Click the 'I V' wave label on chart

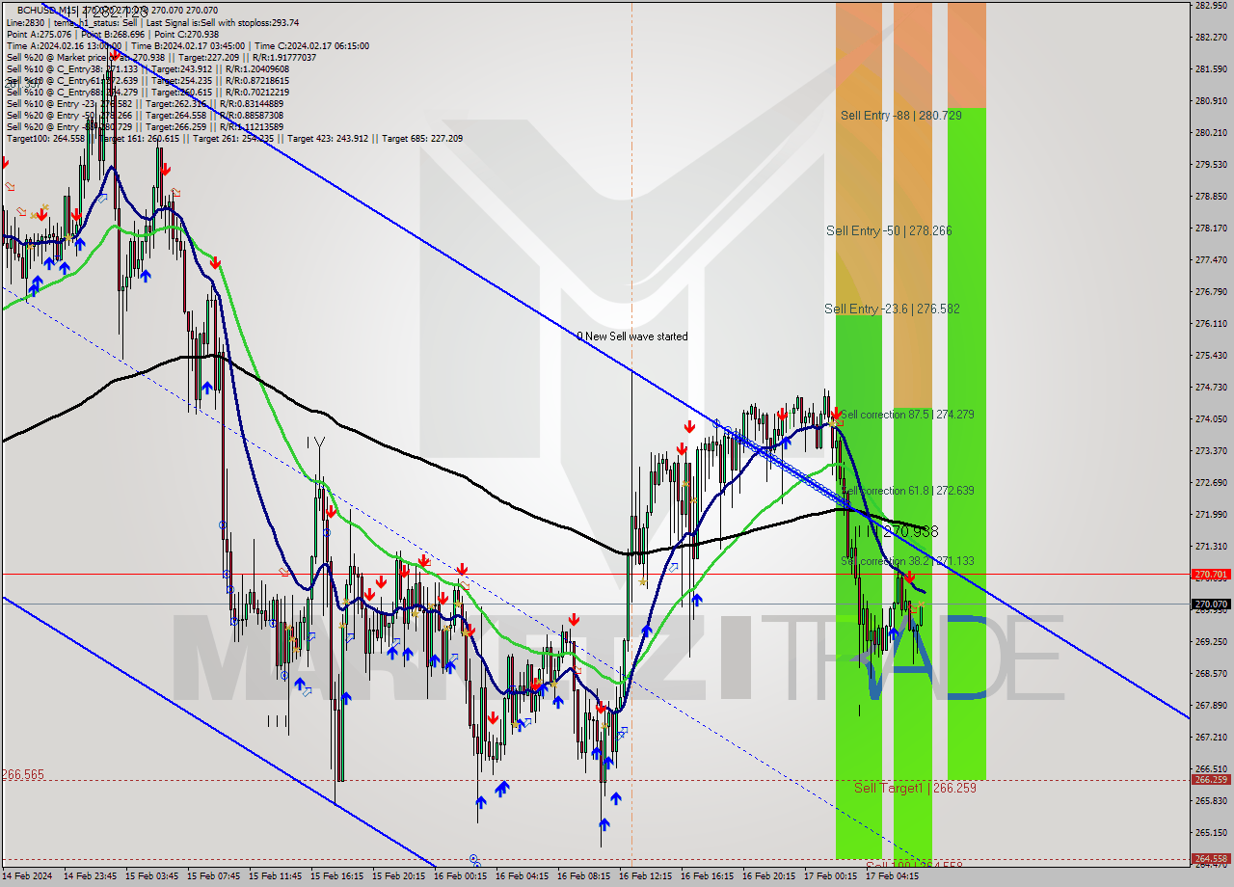pos(315,443)
